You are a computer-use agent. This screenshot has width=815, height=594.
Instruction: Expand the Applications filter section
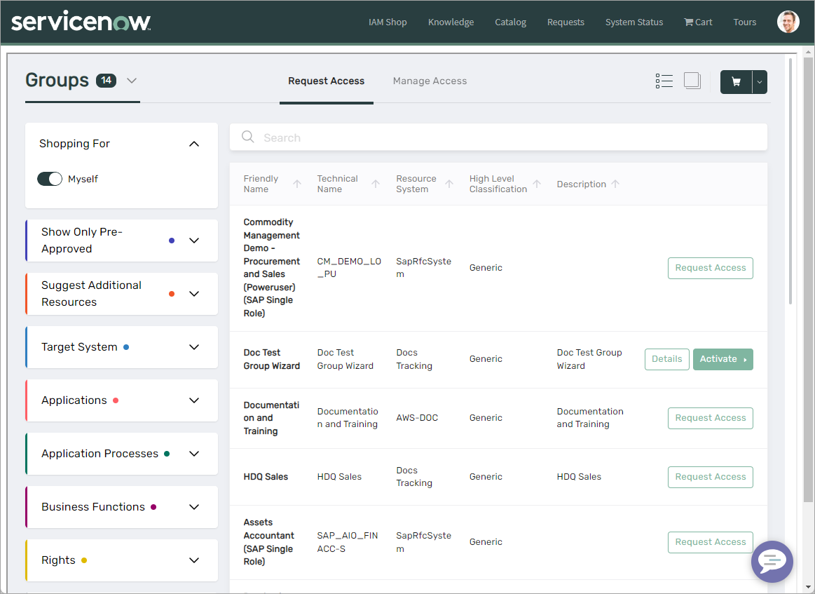[x=194, y=400]
